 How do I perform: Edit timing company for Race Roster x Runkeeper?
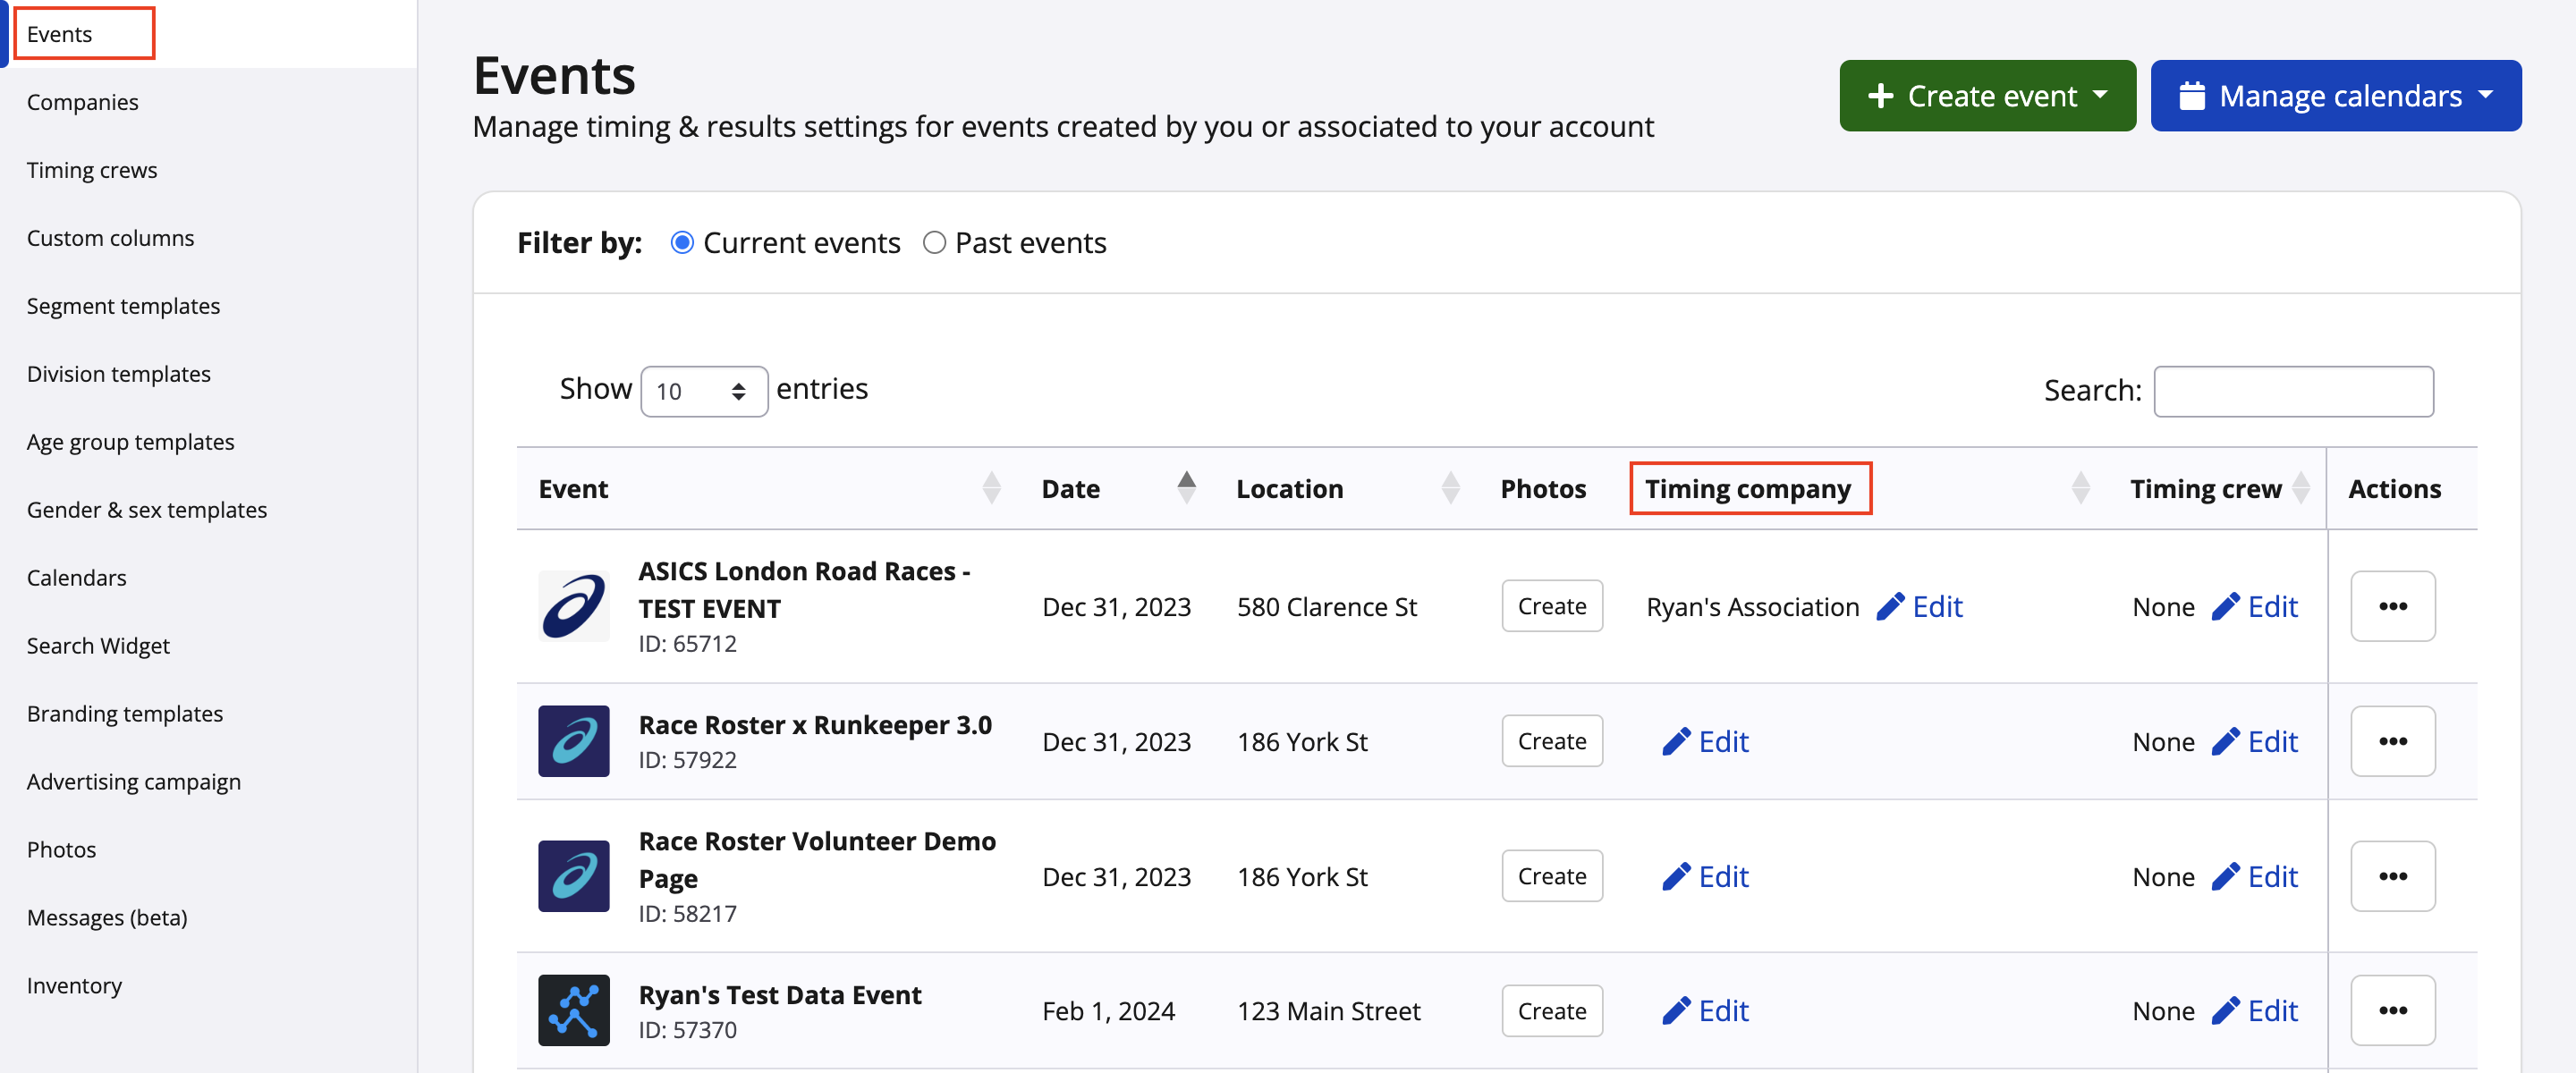click(1705, 741)
